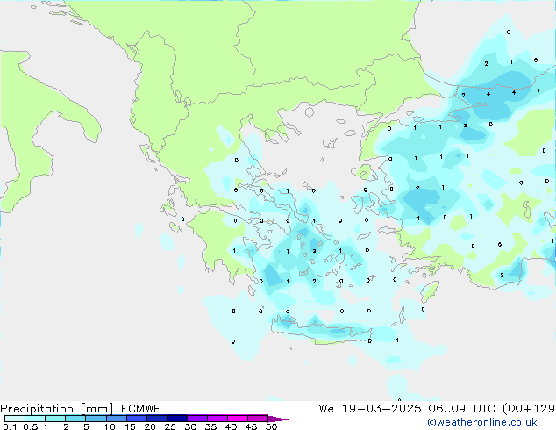Screen dimensions: 556x430
Task: Click the "40" legend value
Action: [x=231, y=426]
